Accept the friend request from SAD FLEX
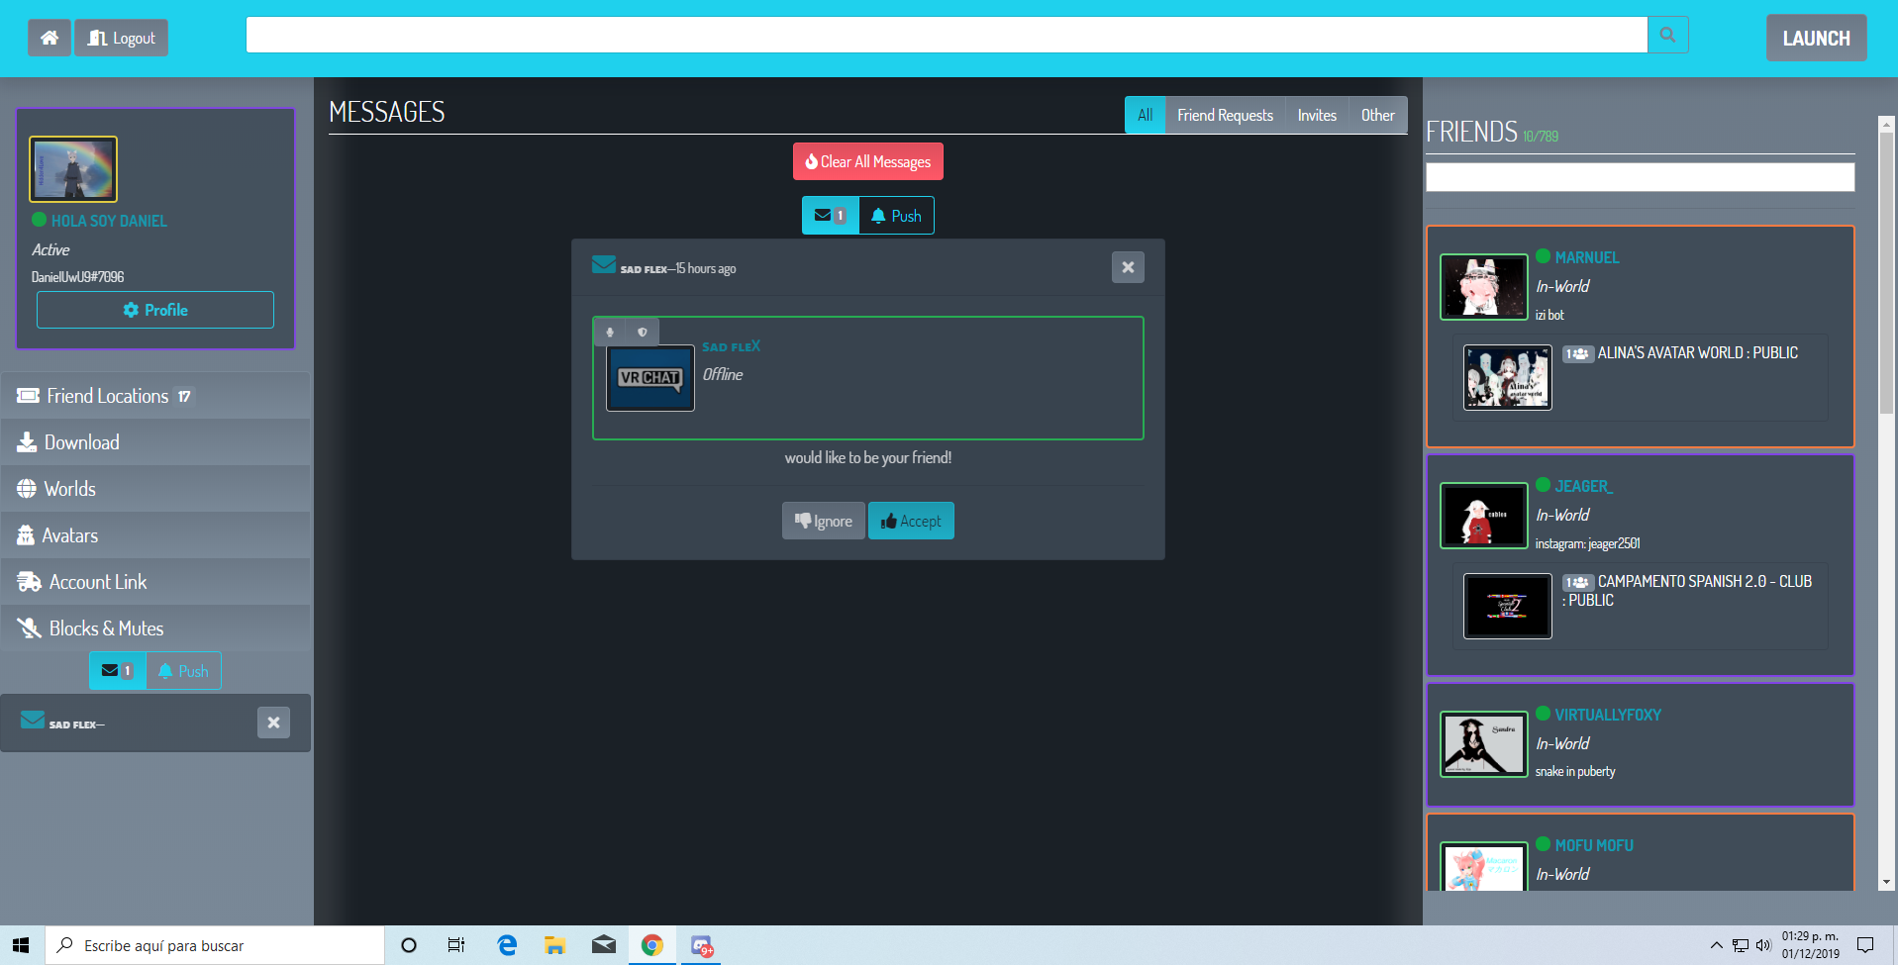Viewport: 1898px width, 965px height. click(911, 521)
